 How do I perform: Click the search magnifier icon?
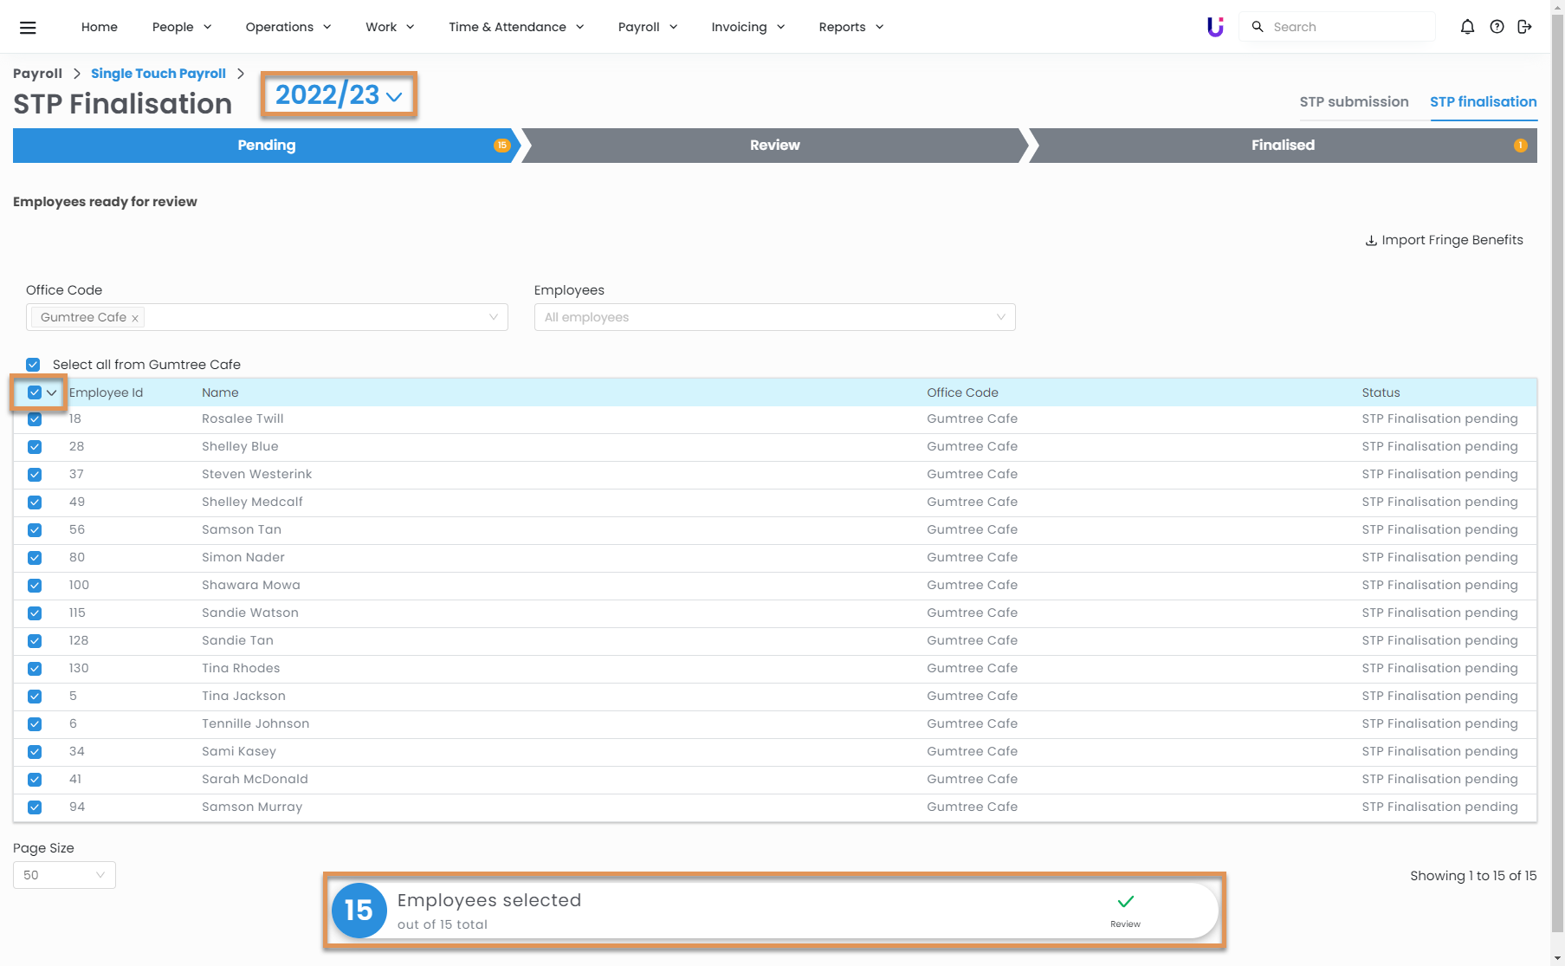coord(1258,27)
